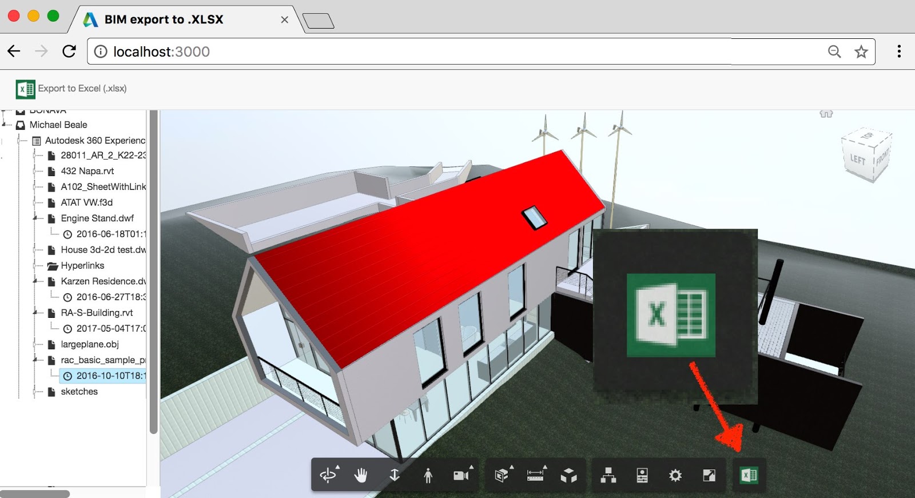The height and width of the screenshot is (498, 915).
Task: Select the Michael Beale hub node
Action: point(58,125)
